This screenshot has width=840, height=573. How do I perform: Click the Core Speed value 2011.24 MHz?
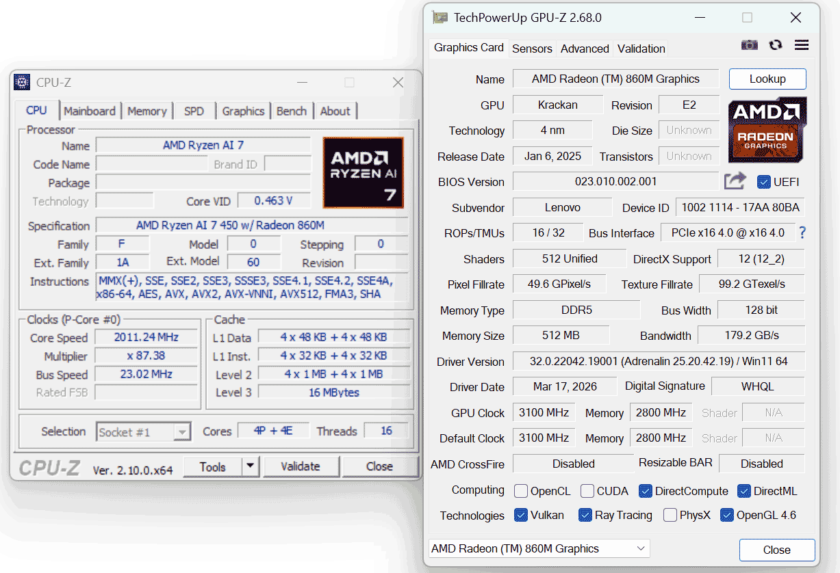click(x=147, y=337)
